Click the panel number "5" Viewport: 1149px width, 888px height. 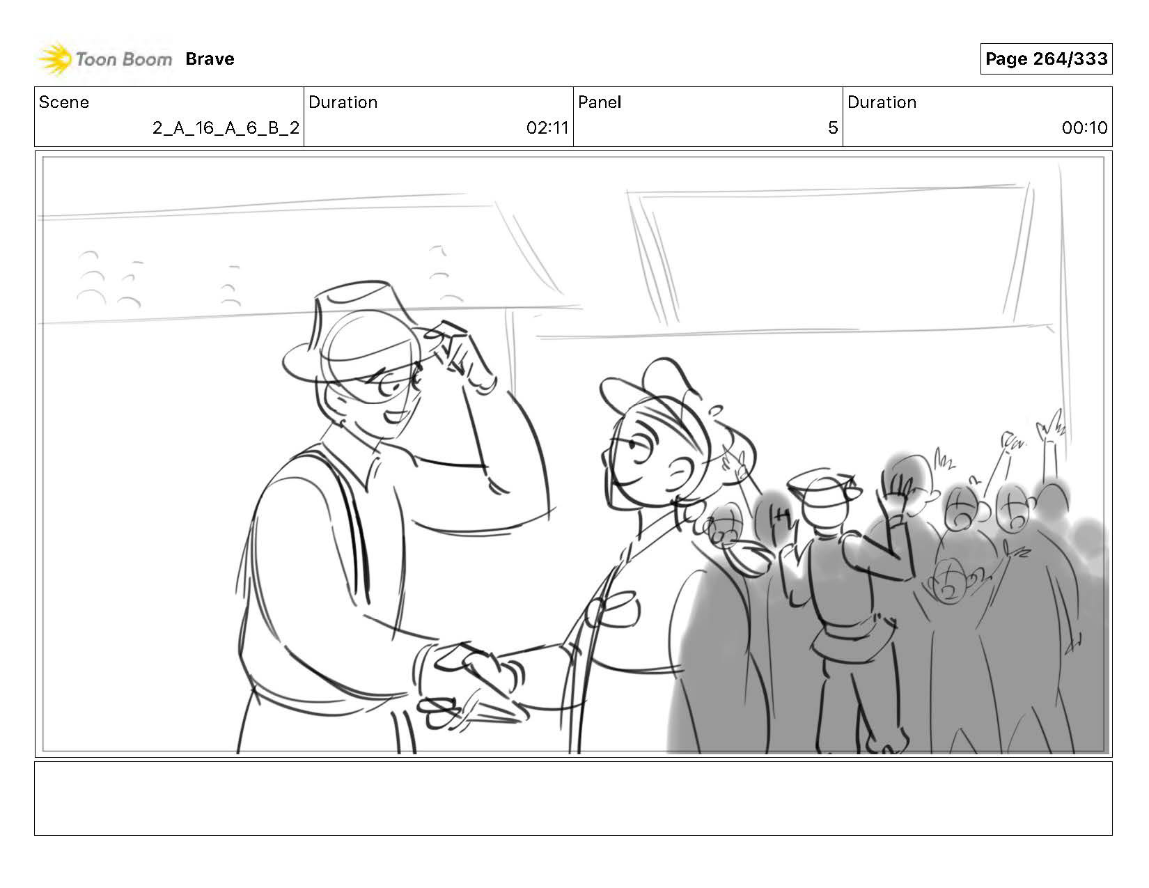[x=833, y=128]
